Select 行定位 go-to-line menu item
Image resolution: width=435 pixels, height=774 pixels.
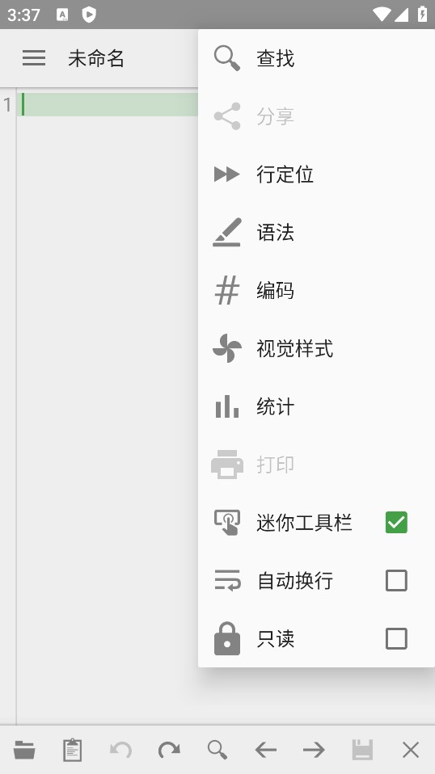click(x=316, y=175)
